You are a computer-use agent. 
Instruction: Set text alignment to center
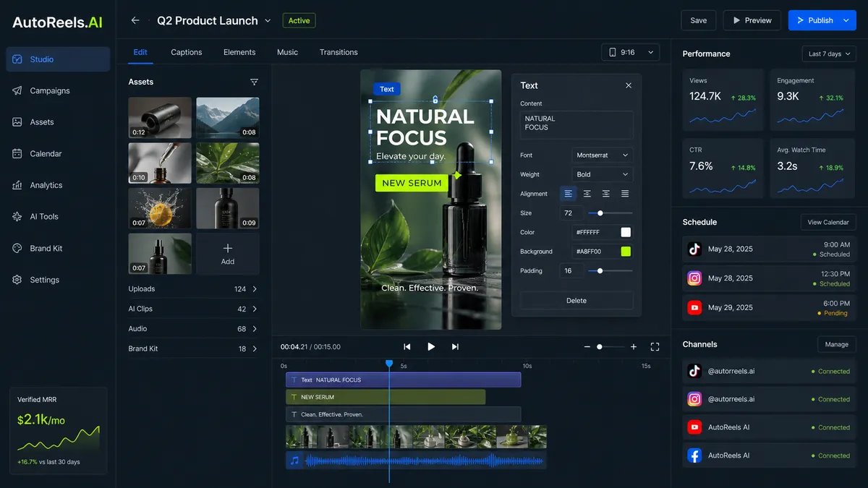point(587,194)
